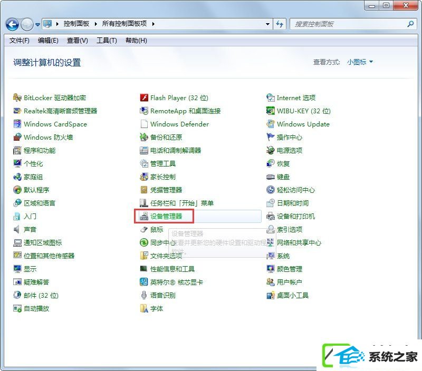Open the 疑难解答 troubleshooting link
Image resolution: width=422 pixels, height=371 pixels.
pyautogui.click(x=36, y=282)
